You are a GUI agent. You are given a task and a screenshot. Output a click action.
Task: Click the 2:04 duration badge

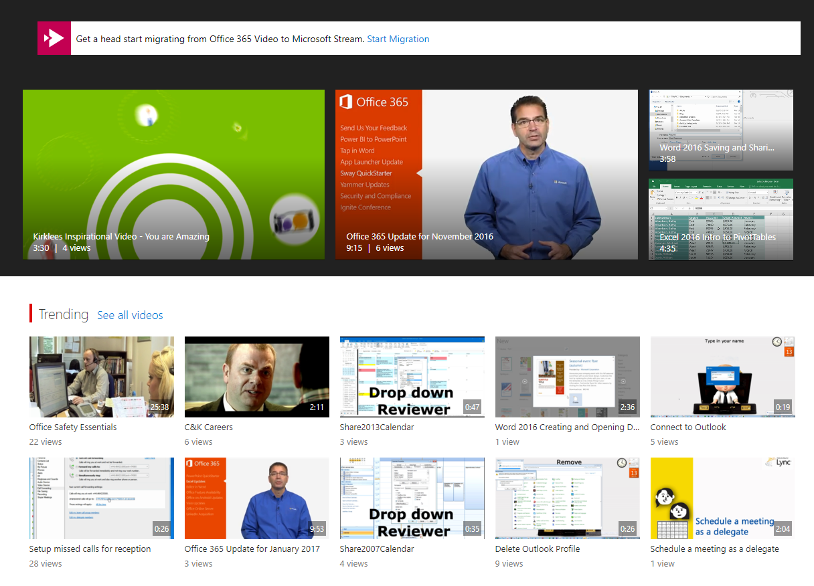783,529
